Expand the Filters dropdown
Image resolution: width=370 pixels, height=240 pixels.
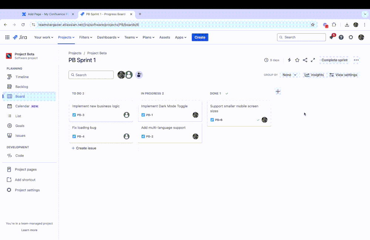[x=86, y=37]
